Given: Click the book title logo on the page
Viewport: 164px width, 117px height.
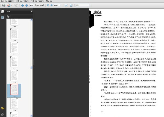Looking at the screenshot, I should click(x=97, y=13).
